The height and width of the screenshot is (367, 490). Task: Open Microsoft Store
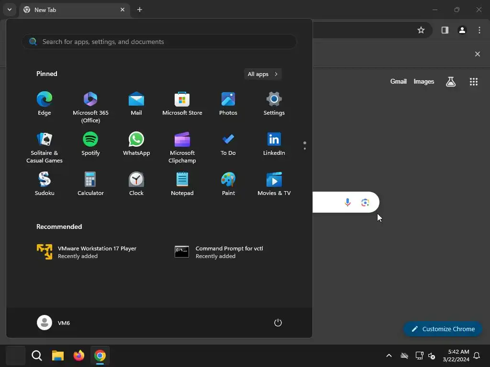[x=182, y=104]
